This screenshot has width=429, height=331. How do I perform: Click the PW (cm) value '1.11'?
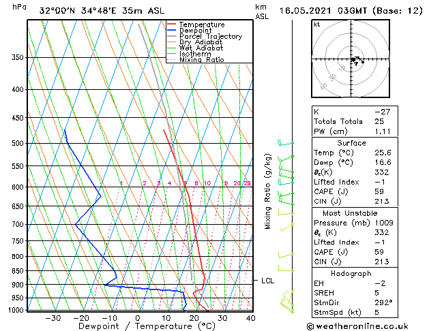[x=383, y=131]
